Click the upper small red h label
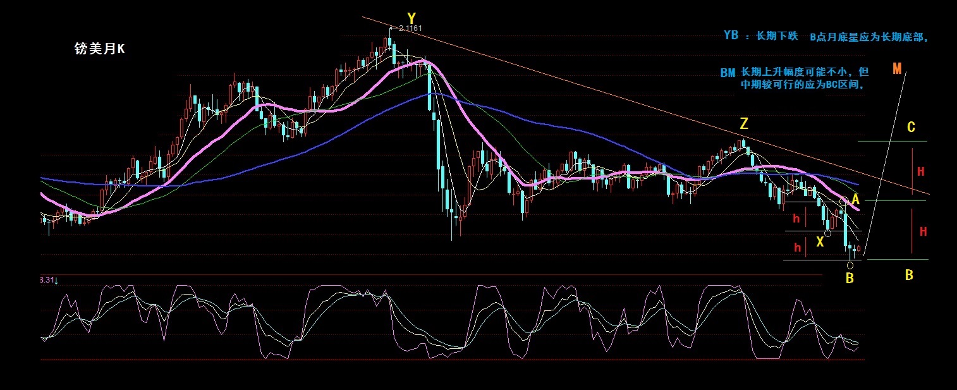 pyautogui.click(x=796, y=219)
